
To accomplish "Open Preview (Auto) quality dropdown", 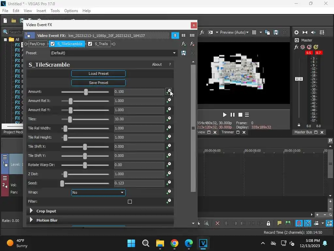I will pyautogui.click(x=234, y=32).
